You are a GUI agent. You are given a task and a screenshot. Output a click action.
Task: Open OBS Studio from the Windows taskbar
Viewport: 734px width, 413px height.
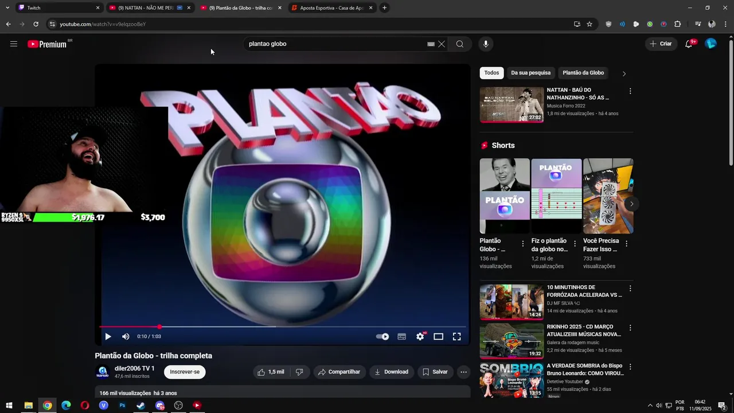[178, 406]
